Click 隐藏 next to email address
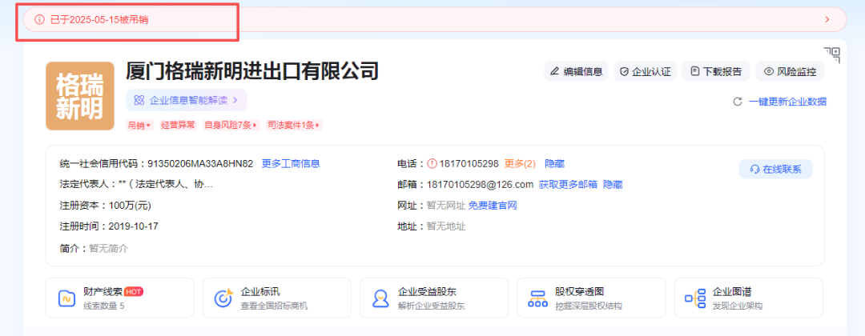Viewport: 865px width, 336px height. click(x=613, y=185)
